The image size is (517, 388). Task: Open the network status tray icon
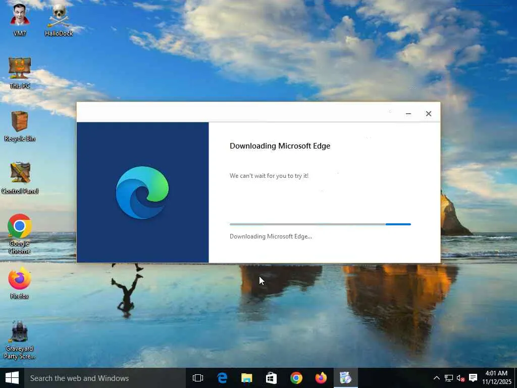click(x=448, y=378)
